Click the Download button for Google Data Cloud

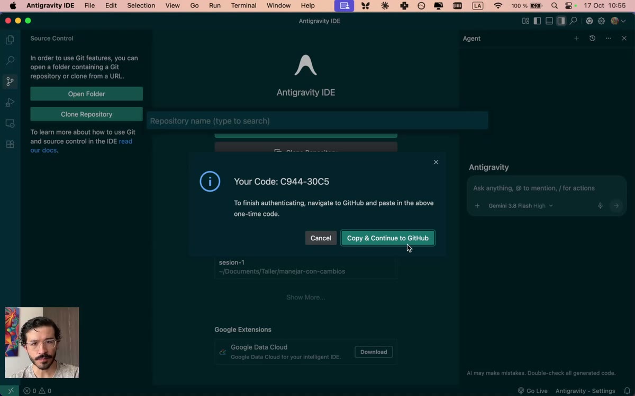coord(374,352)
